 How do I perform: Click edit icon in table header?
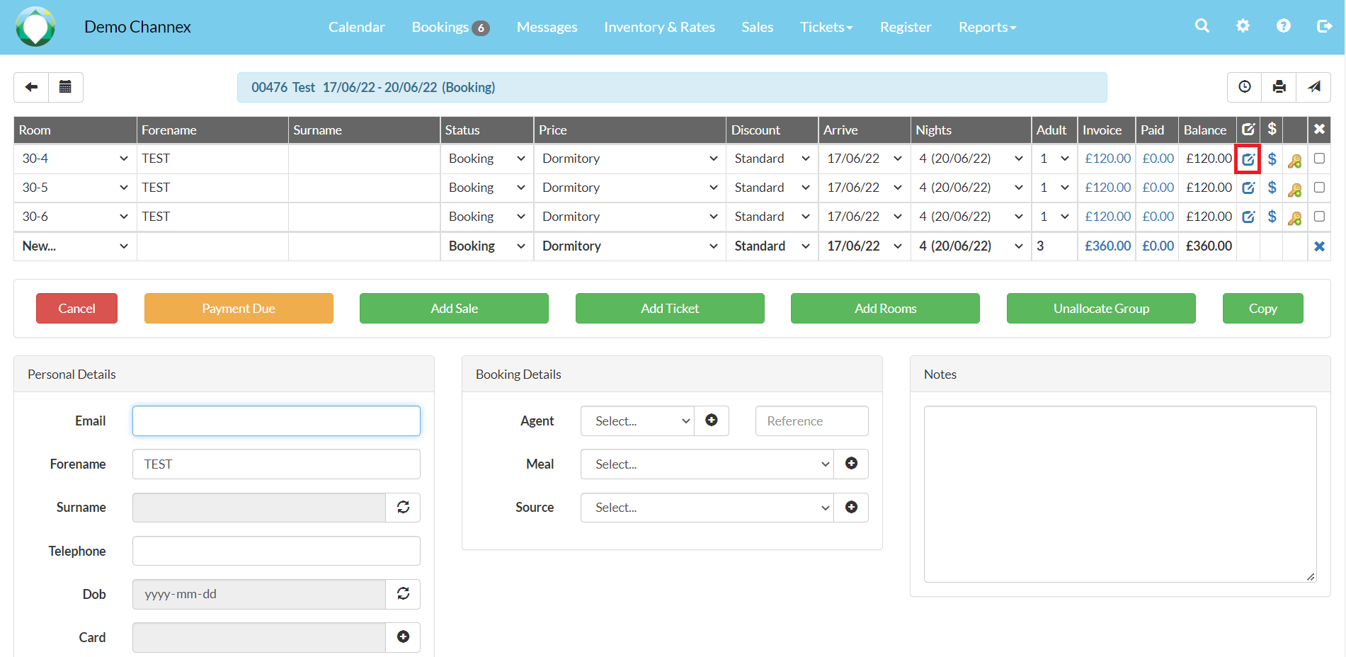click(1248, 129)
